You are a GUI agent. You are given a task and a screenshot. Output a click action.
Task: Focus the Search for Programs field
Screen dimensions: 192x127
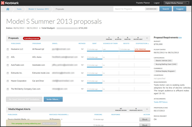[129, 9]
